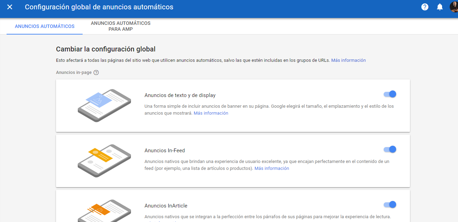Click the In-Feed ads phone illustration
This screenshot has width=458, height=222.
tap(104, 161)
